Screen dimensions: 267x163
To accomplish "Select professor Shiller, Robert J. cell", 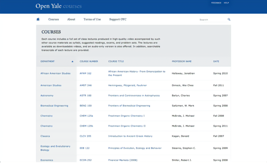I will (182, 160).
